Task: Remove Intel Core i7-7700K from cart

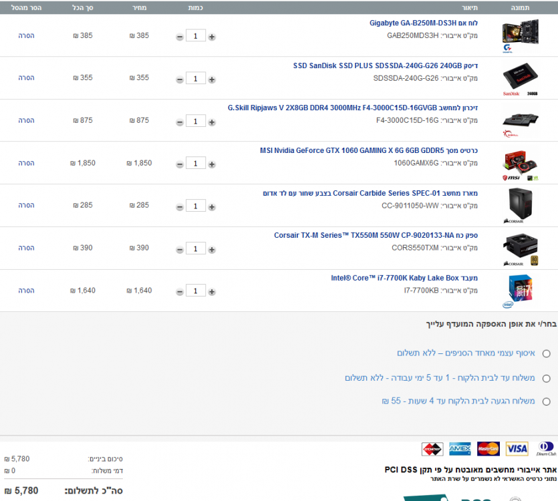Action: click(26, 291)
